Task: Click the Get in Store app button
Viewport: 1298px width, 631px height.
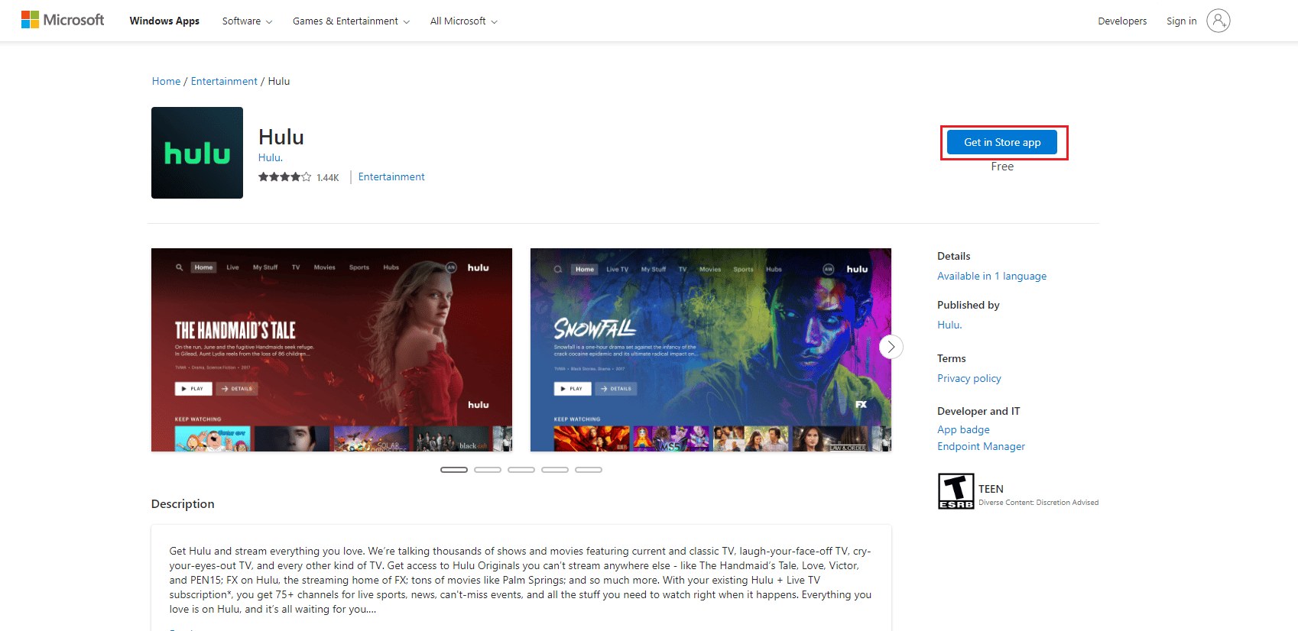Action: pyautogui.click(x=1001, y=142)
